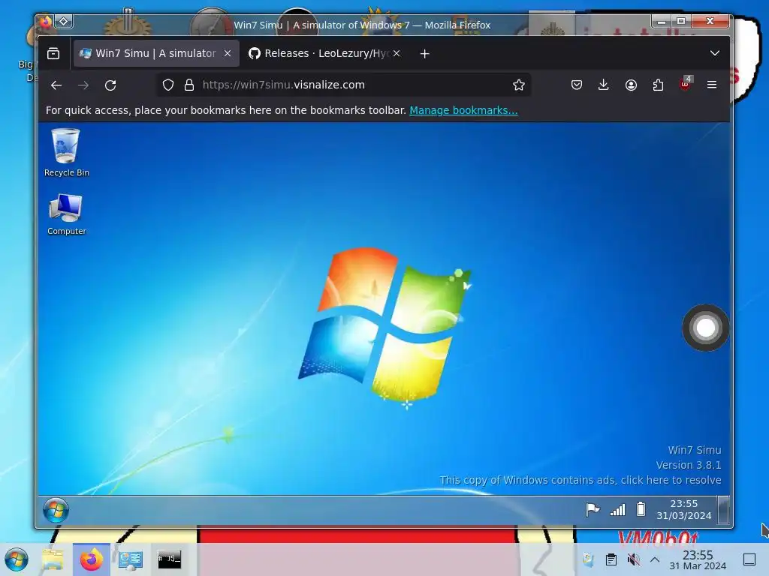The image size is (769, 576).
Task: Switch to the Win7 Simu tab
Action: point(156,53)
